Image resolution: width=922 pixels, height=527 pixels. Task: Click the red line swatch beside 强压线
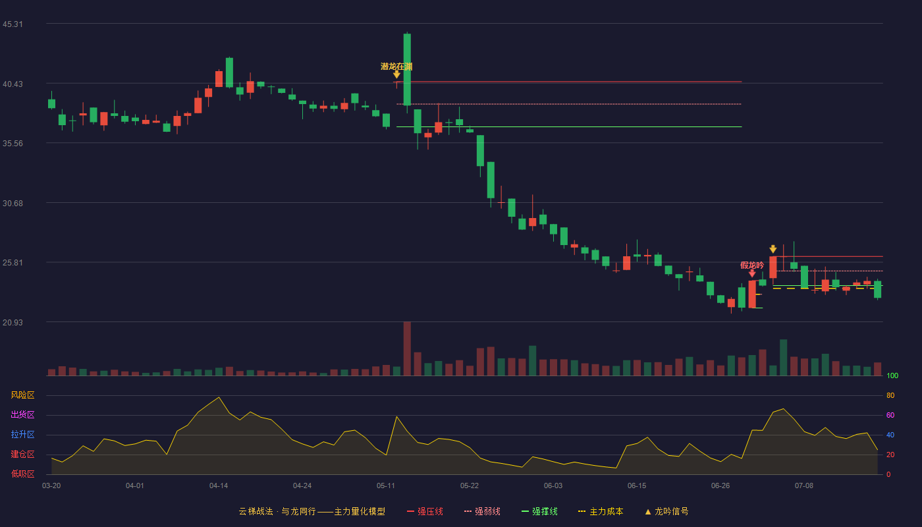411,511
